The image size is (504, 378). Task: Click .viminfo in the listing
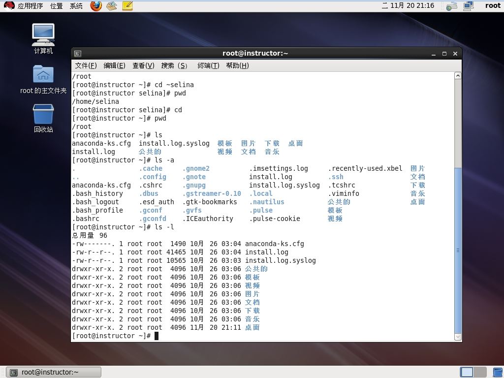coord(344,193)
